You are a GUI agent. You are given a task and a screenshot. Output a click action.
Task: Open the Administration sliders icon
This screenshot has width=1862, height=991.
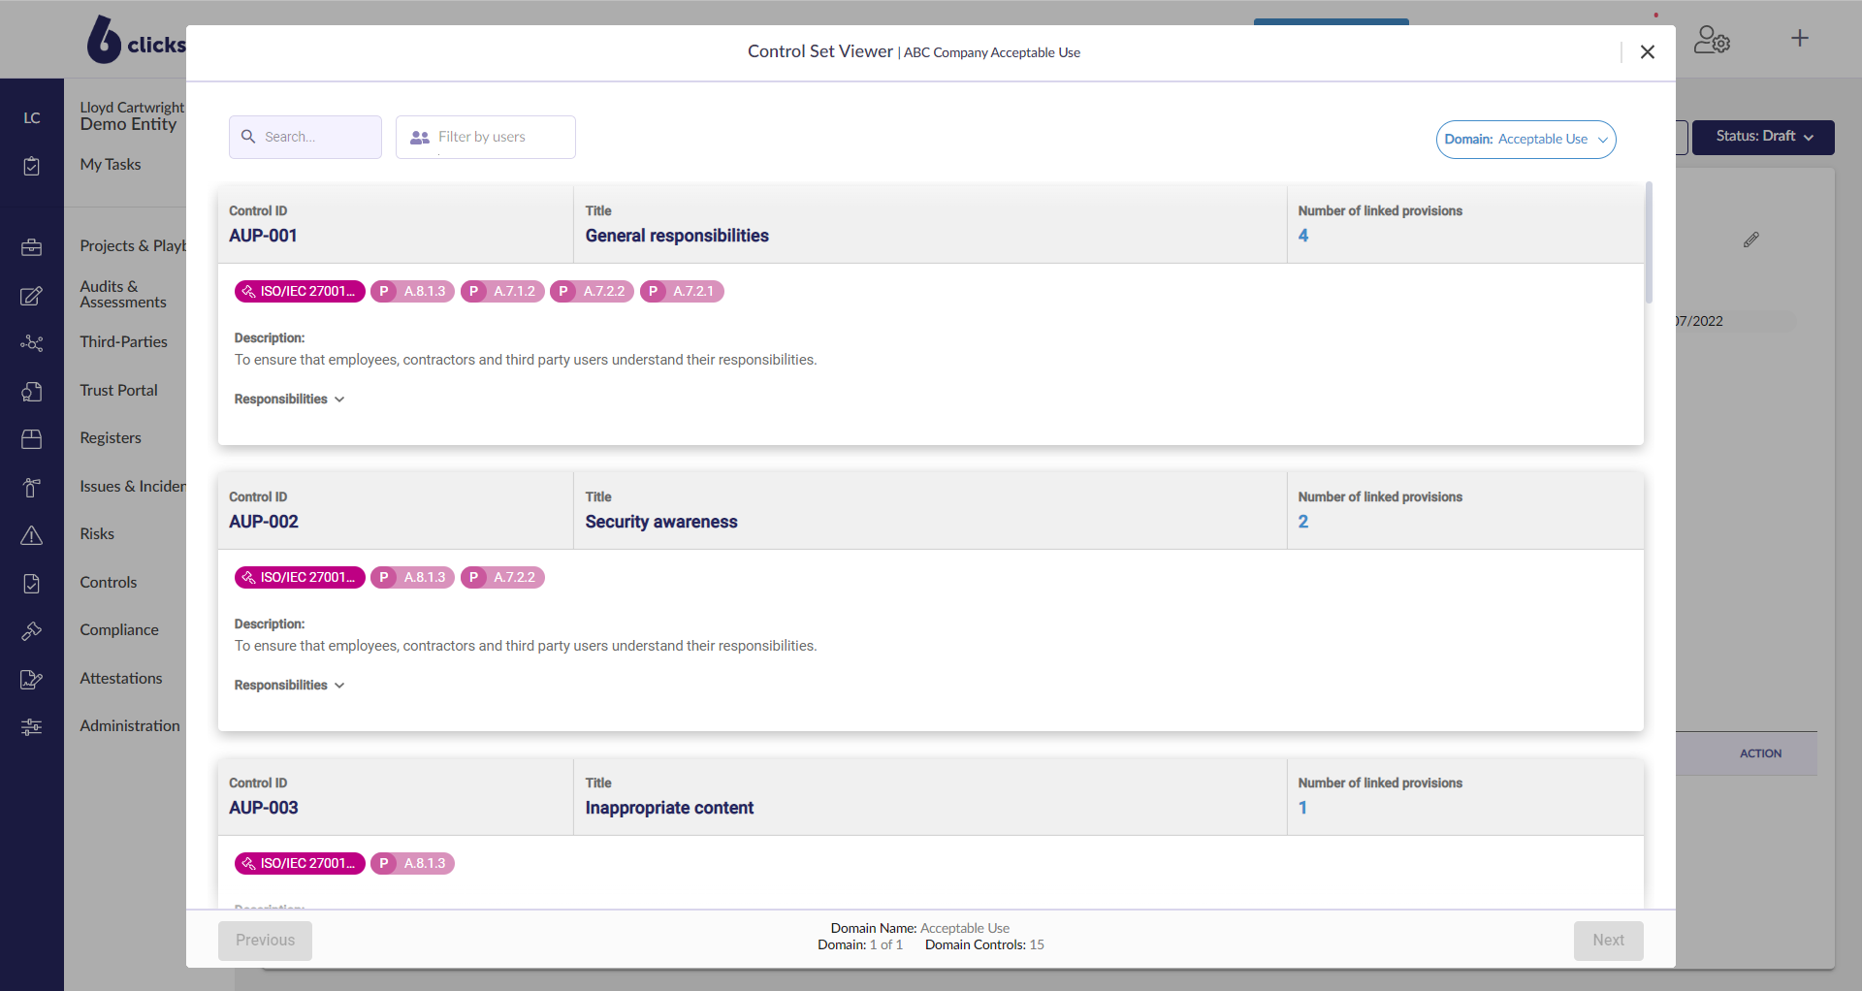coord(32,727)
